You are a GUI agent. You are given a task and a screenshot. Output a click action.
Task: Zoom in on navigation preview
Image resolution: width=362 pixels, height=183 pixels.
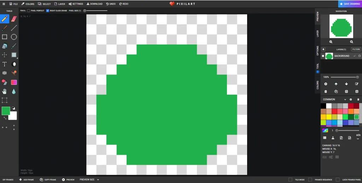coord(331,42)
